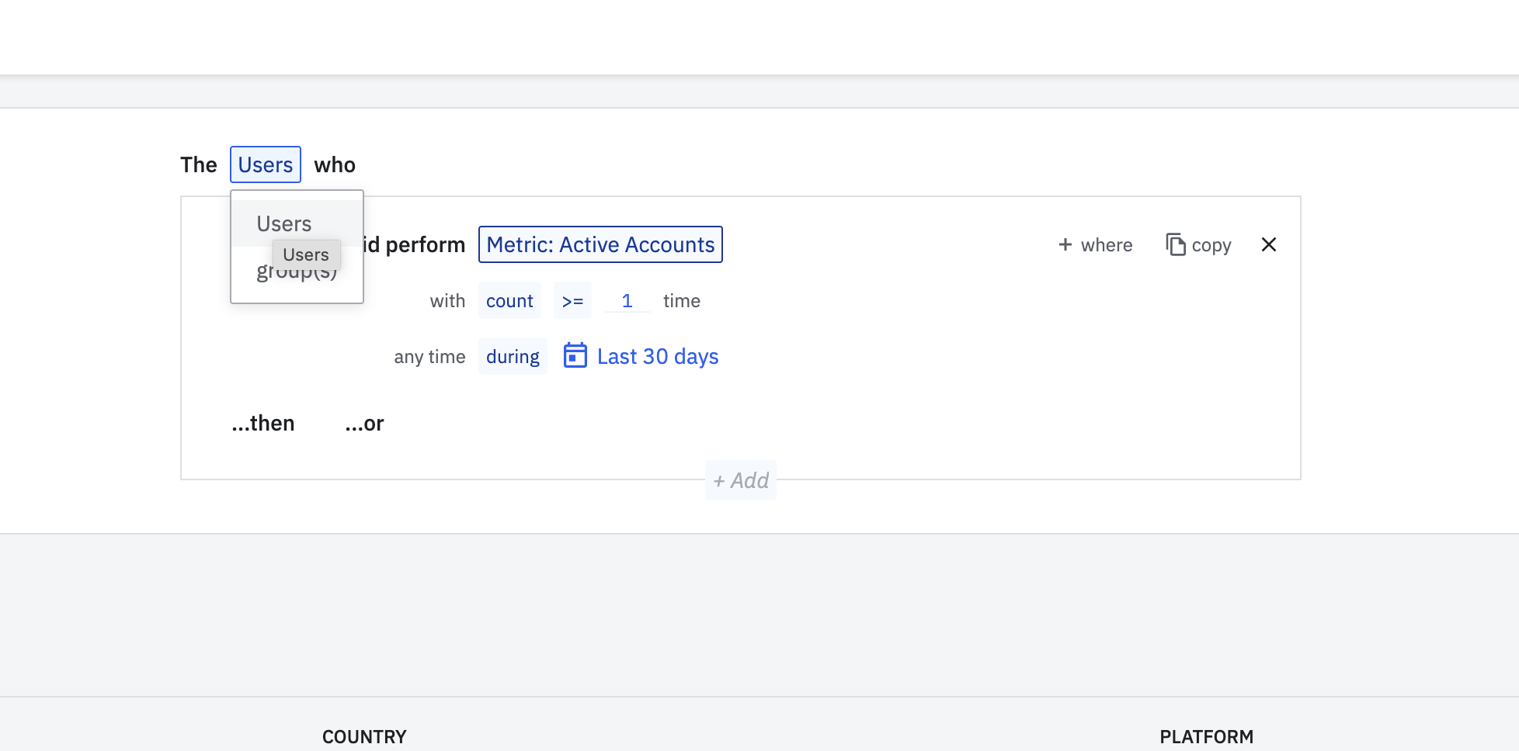Open the Users cohort type dropdown
This screenshot has width=1519, height=751.
266,164
